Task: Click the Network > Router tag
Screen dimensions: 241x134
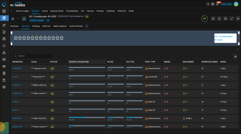Action: point(37,20)
